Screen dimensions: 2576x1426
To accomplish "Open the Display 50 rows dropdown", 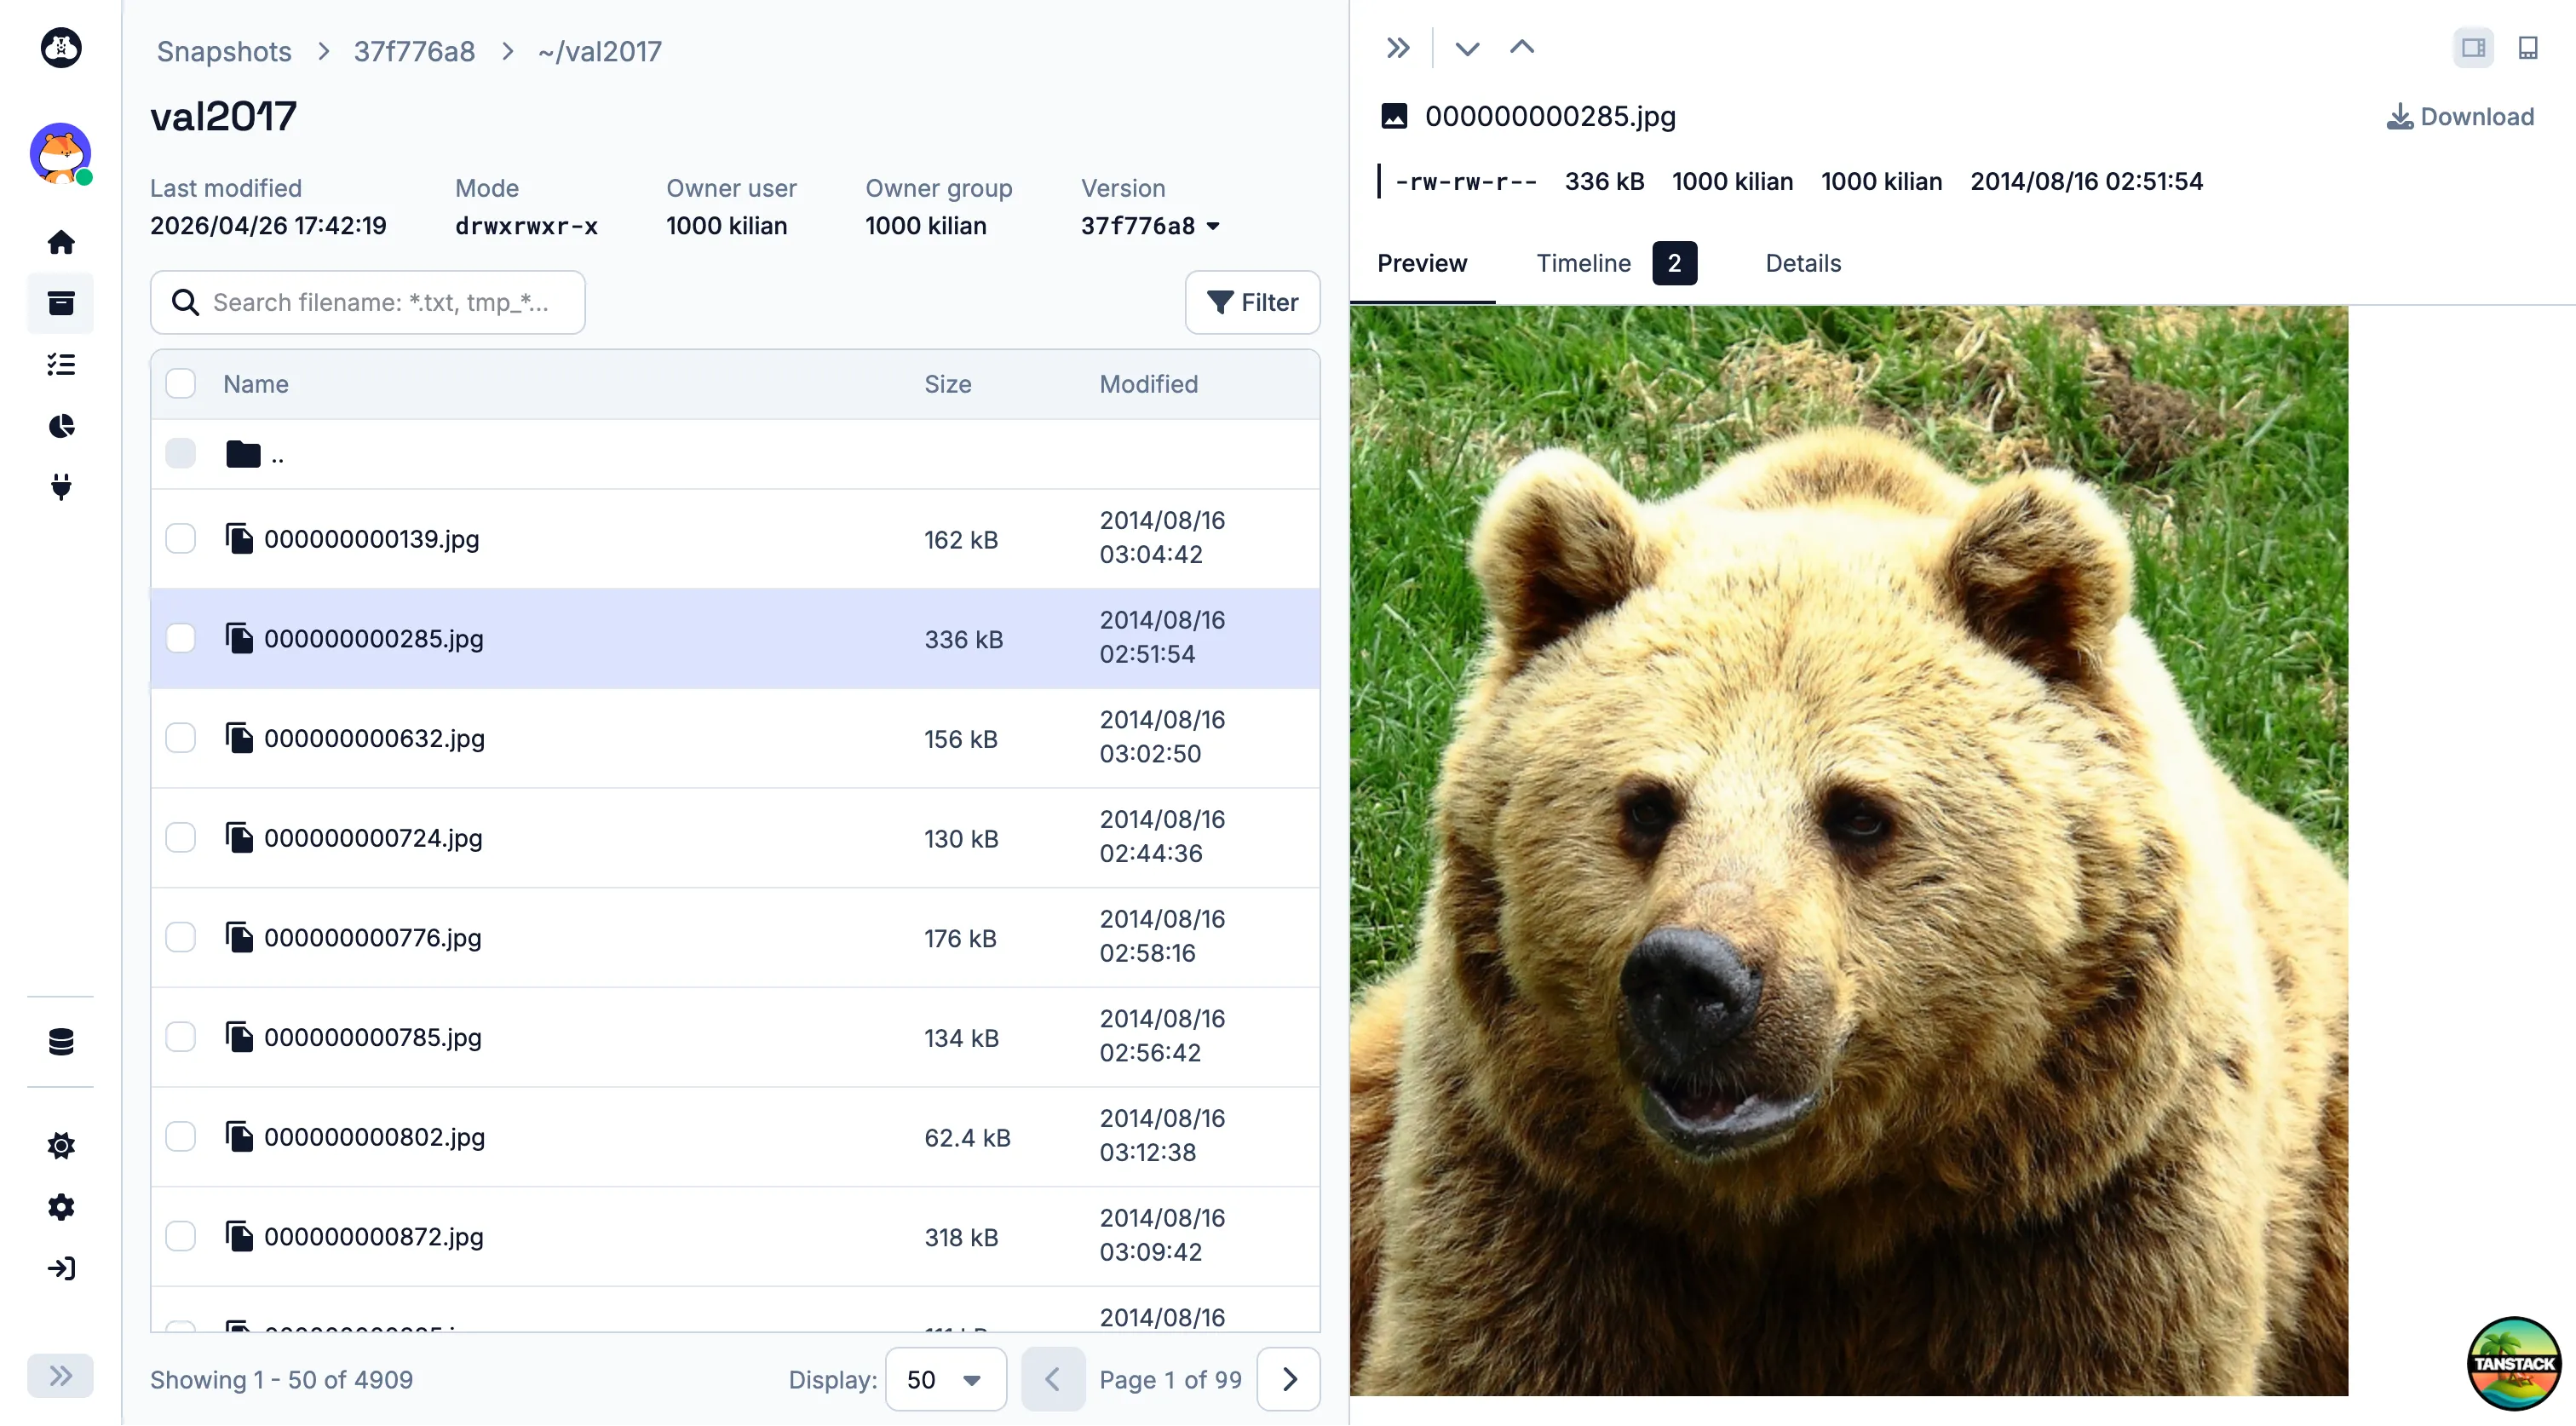I will point(945,1380).
